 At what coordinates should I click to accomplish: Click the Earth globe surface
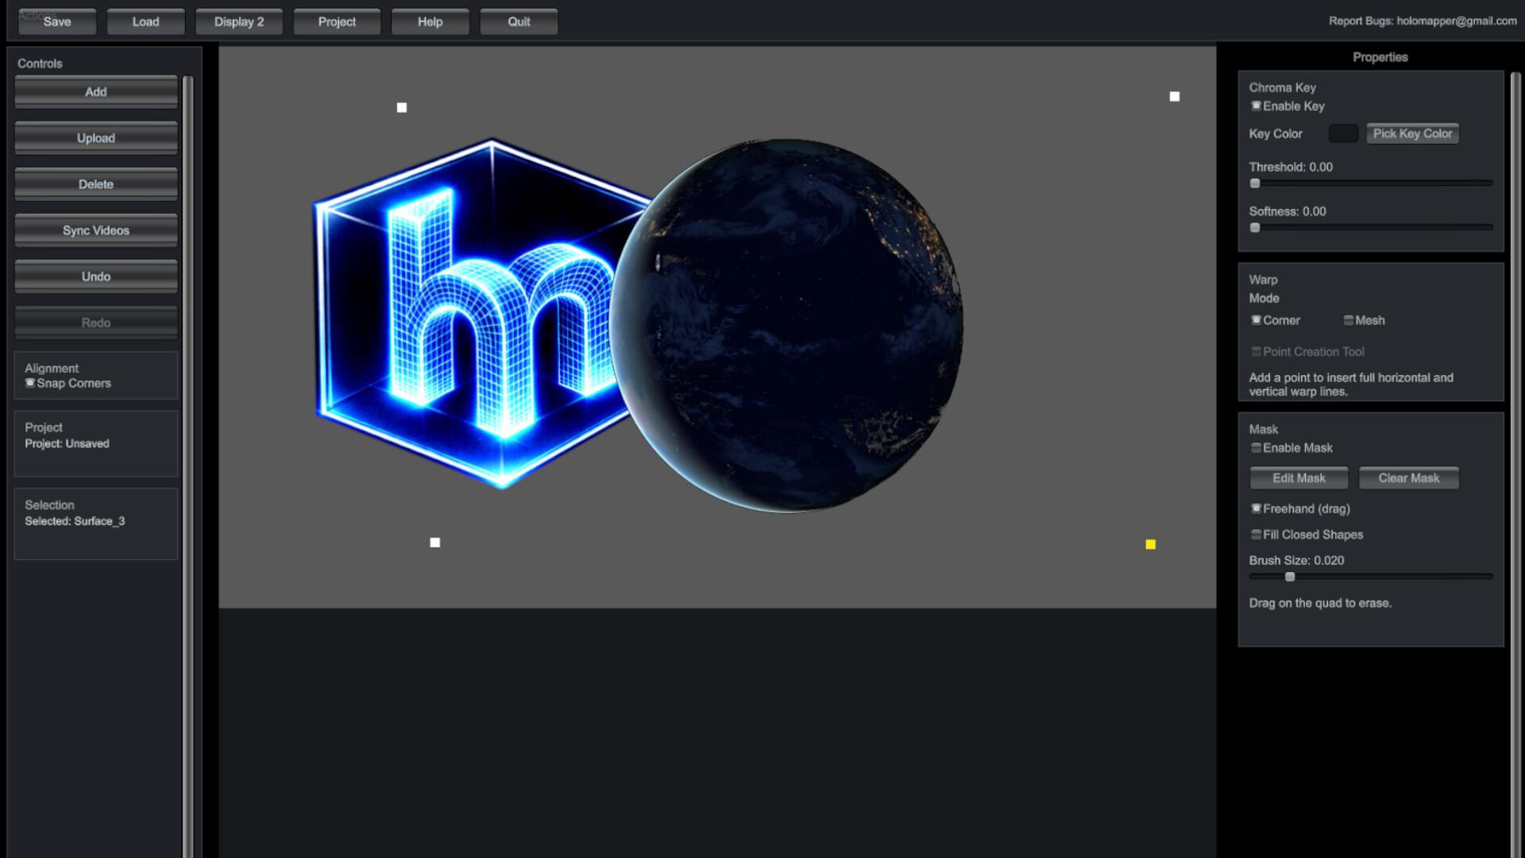point(794,334)
